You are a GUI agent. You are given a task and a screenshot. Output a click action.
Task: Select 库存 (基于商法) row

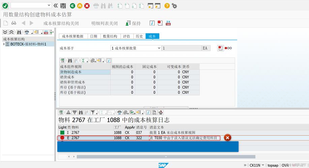click(x=129, y=87)
